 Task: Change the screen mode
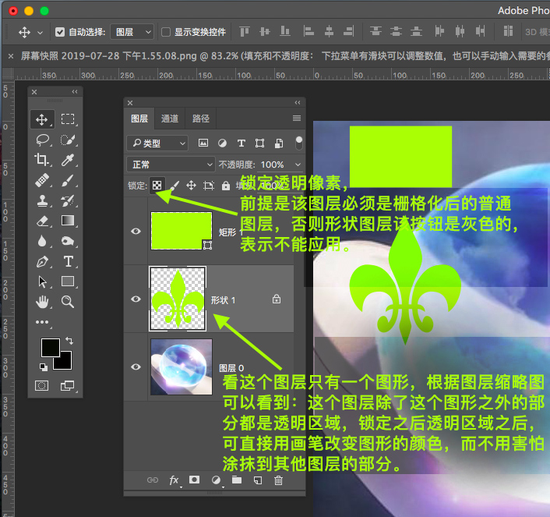click(x=67, y=386)
